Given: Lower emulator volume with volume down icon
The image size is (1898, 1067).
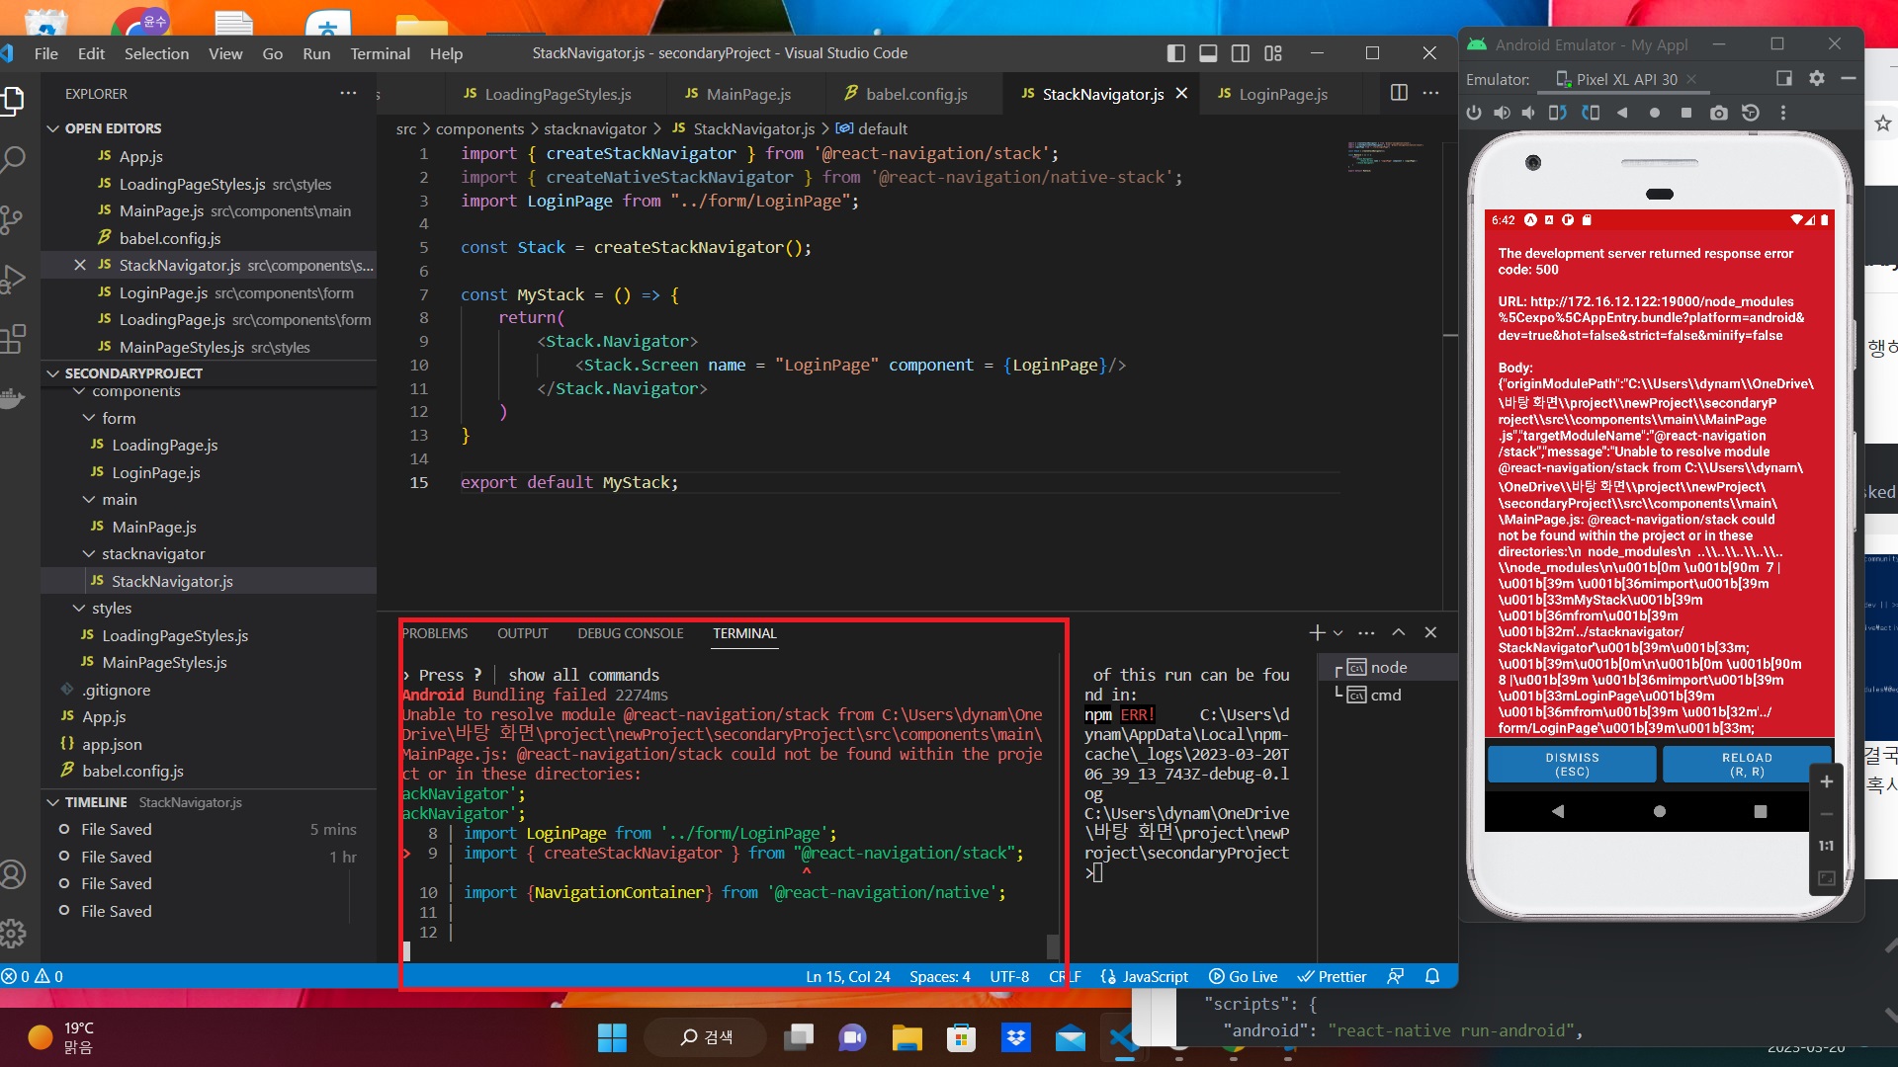Looking at the screenshot, I should pyautogui.click(x=1528, y=113).
